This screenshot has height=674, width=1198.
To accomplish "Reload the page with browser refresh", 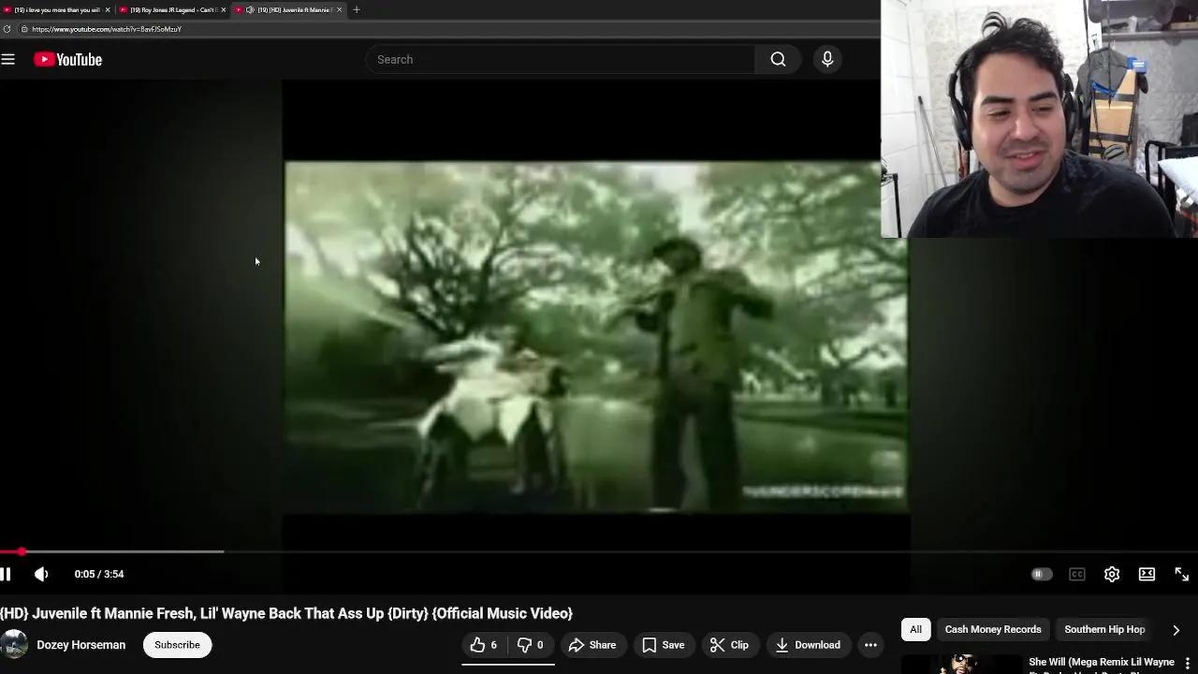I will click(x=7, y=29).
